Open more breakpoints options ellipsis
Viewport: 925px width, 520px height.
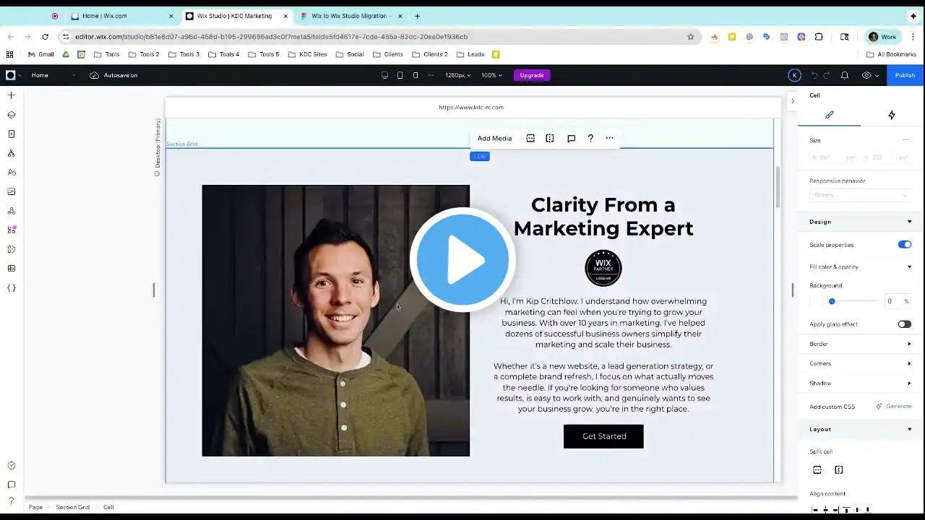[x=431, y=75]
